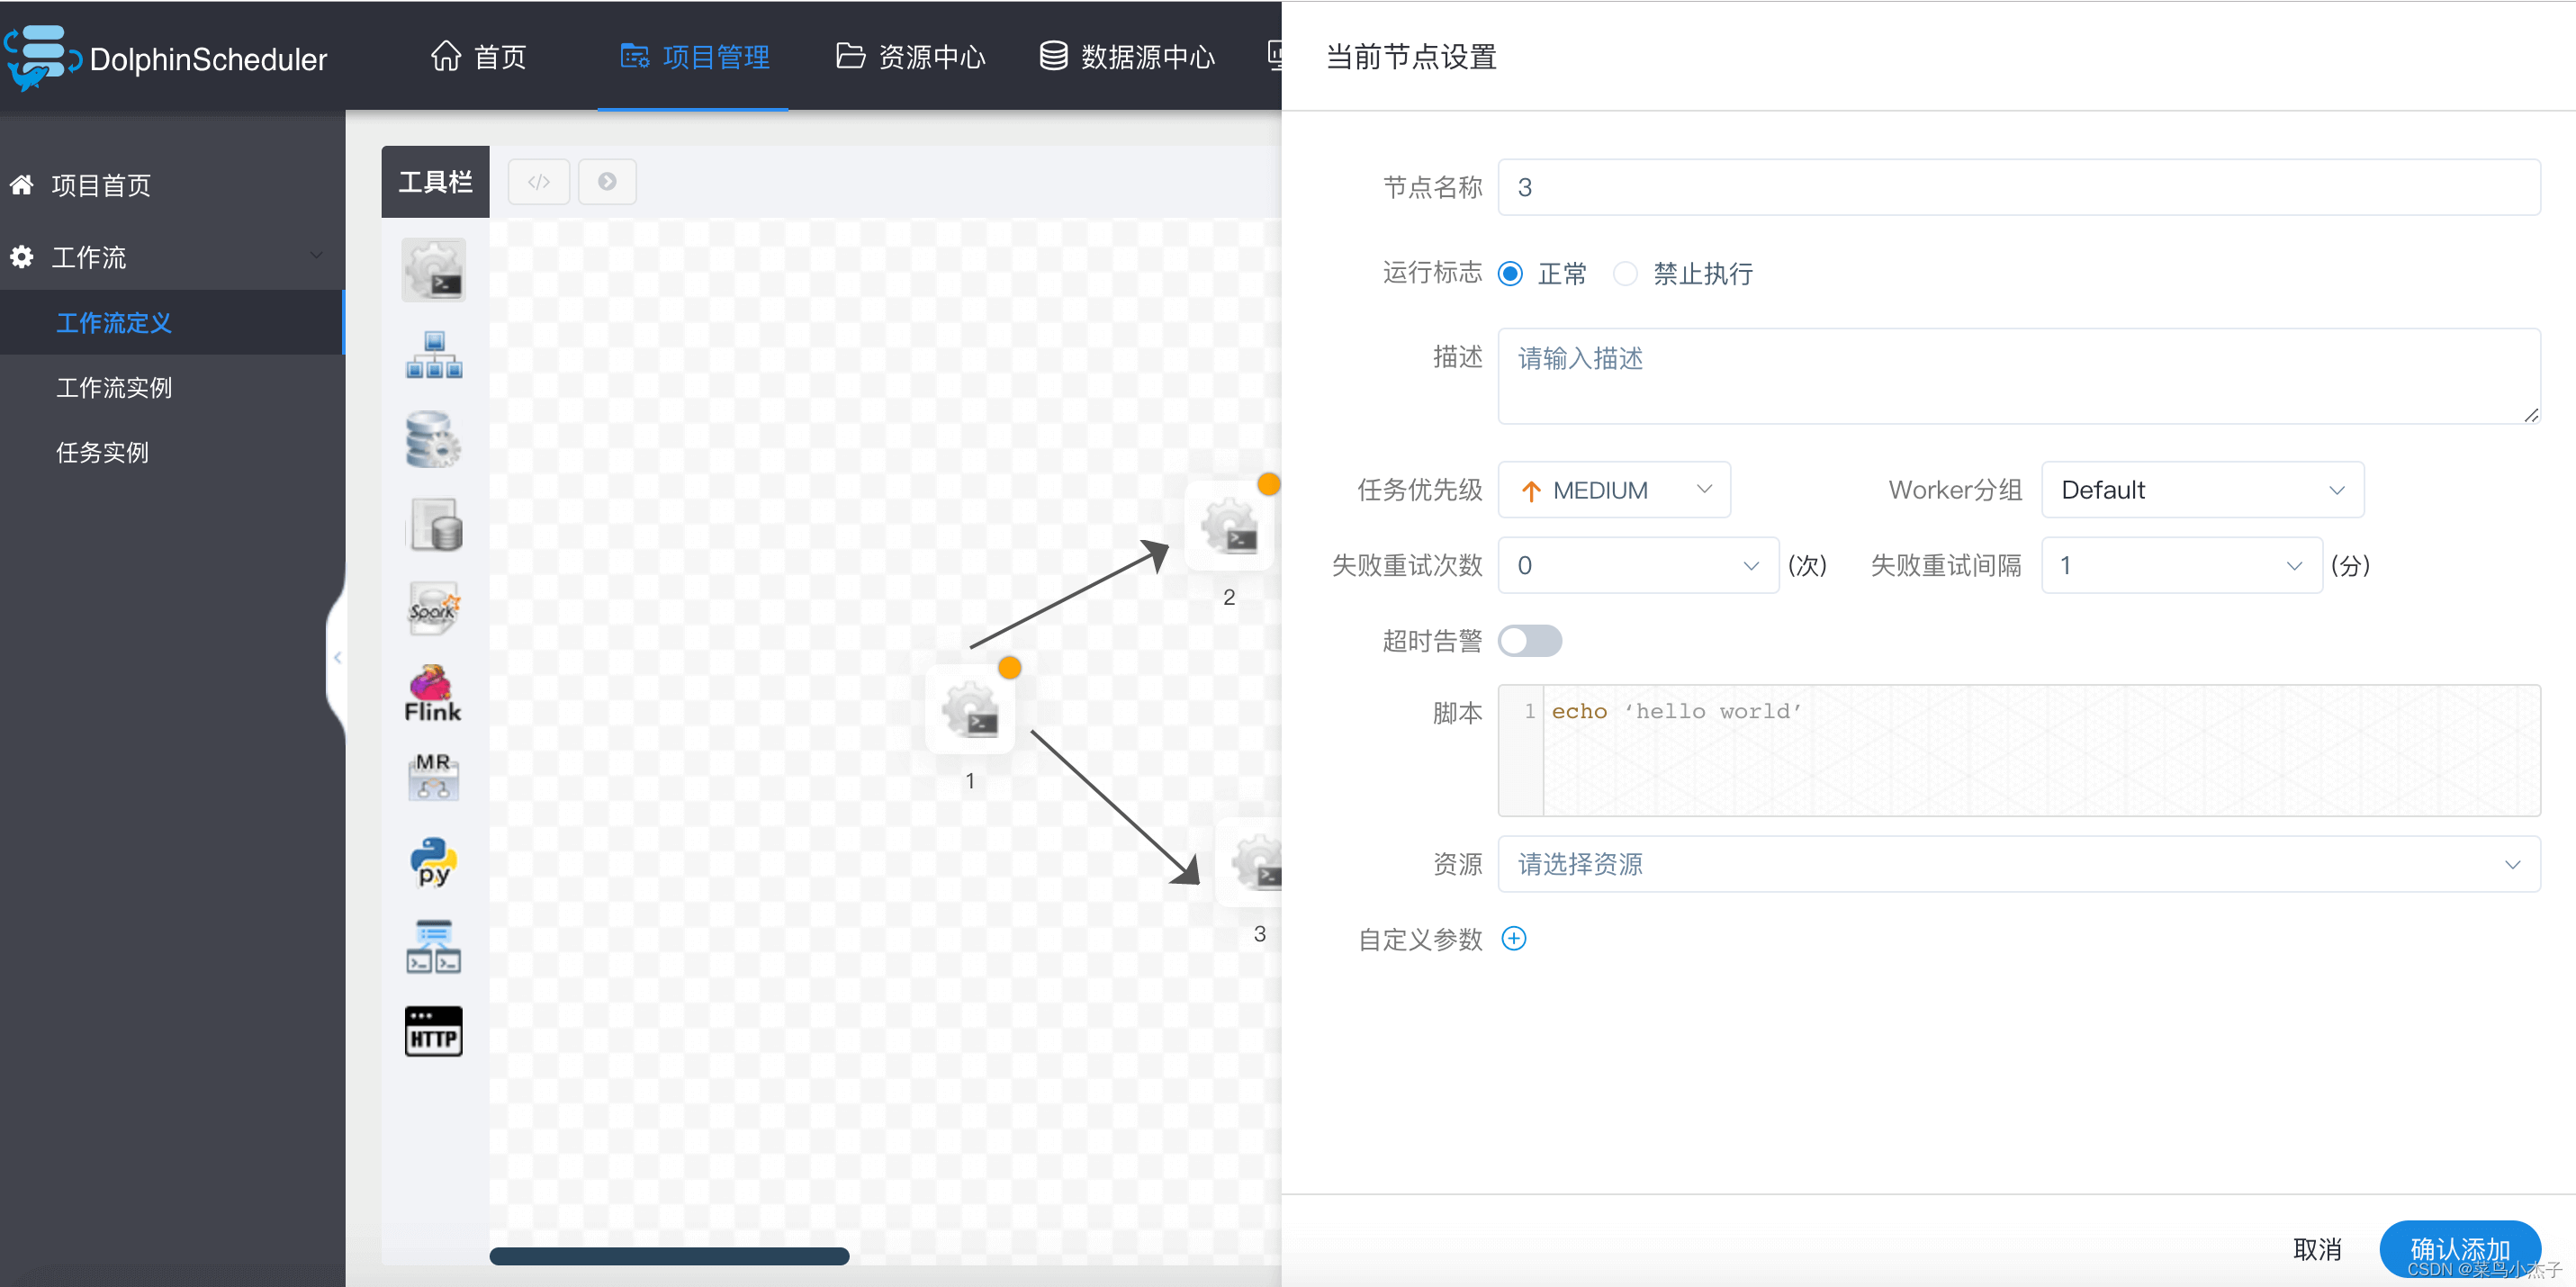Select the HTTP task icon
This screenshot has height=1287, width=2576.
(x=433, y=1030)
